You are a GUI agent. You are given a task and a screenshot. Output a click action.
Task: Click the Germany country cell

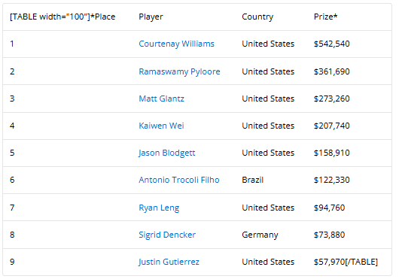pos(260,235)
